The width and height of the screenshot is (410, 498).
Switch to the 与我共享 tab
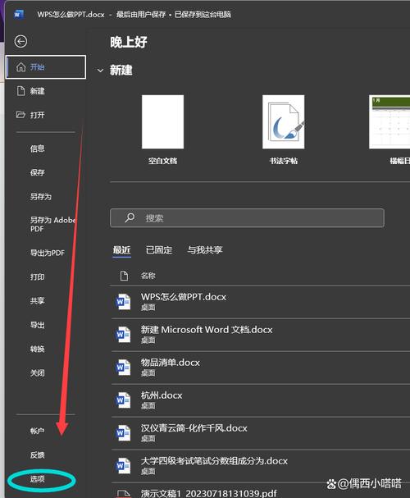(205, 250)
